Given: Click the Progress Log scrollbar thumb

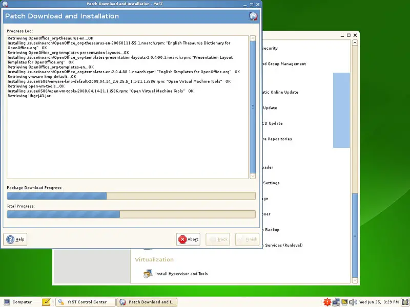Looking at the screenshot, I should click(253, 107).
